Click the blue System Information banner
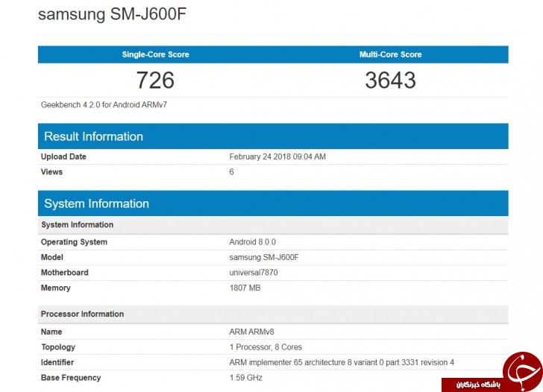 click(x=273, y=203)
